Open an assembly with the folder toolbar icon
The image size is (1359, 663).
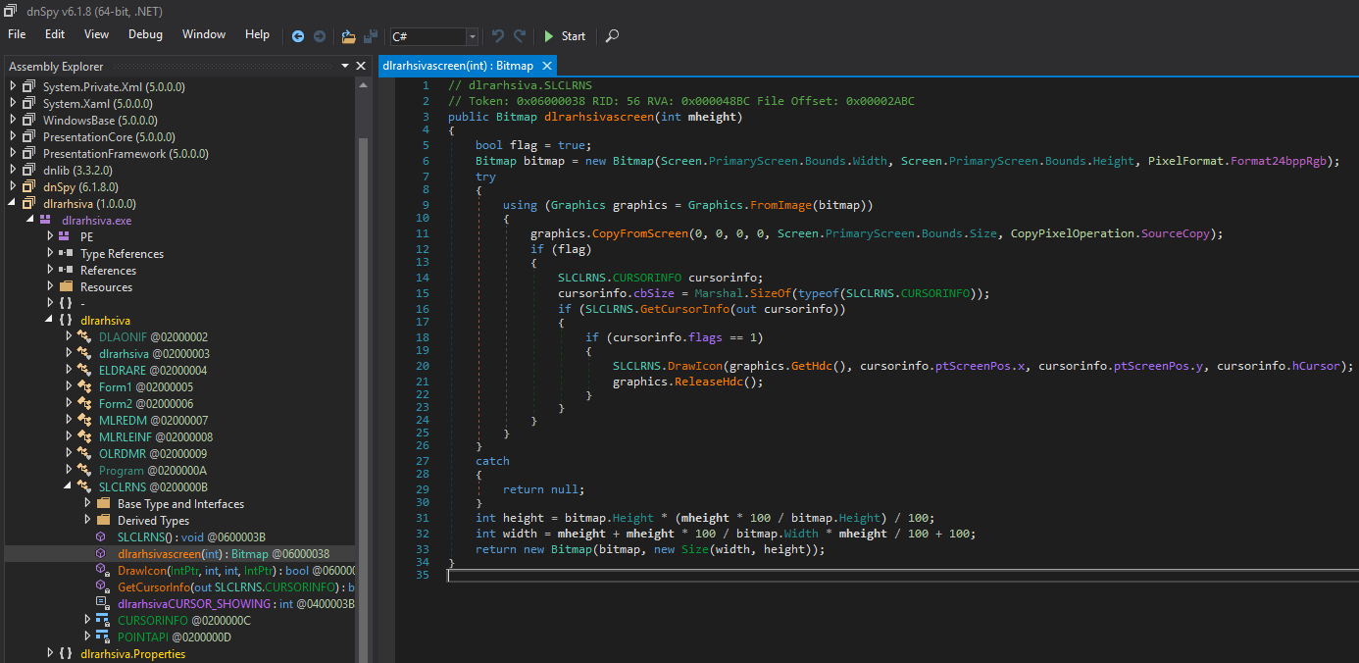pos(348,36)
